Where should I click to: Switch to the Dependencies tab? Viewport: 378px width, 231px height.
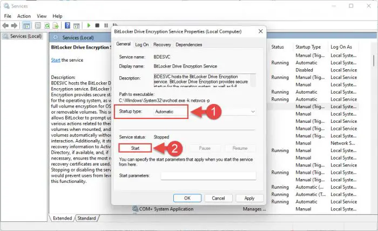click(x=189, y=44)
